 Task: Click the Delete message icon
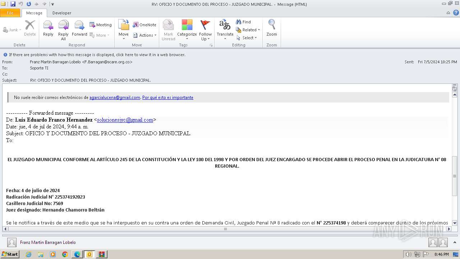point(30,28)
